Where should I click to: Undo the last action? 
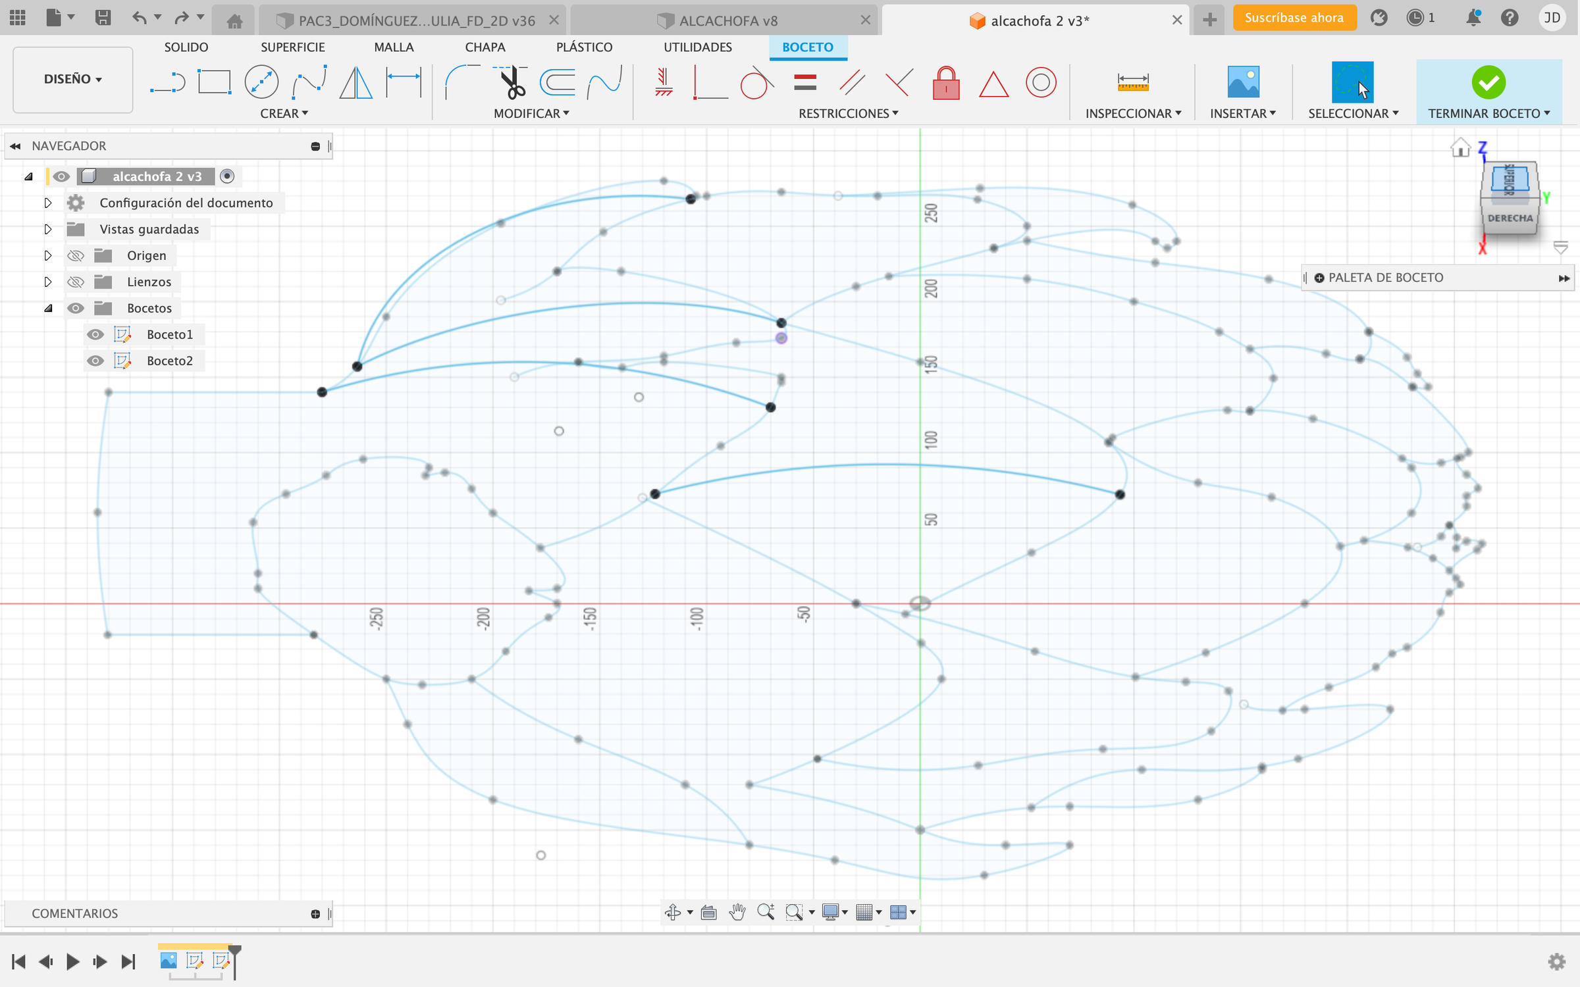click(x=139, y=18)
